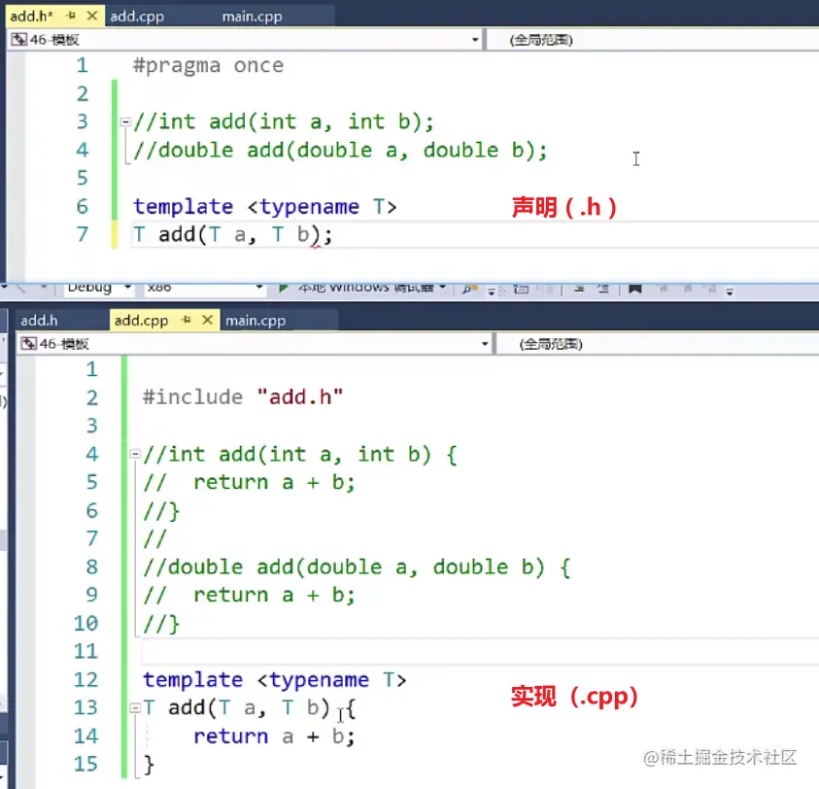Image resolution: width=819 pixels, height=789 pixels.
Task: Pin the add.cpp tab in bottom editor
Action: coord(186,320)
